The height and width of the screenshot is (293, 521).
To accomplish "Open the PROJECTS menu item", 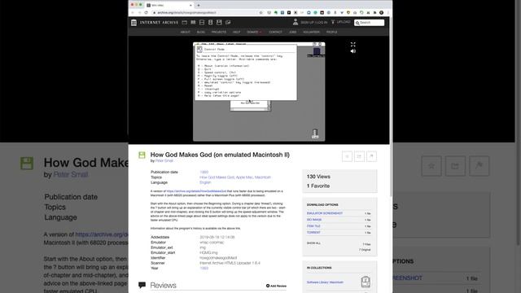I will (x=219, y=33).
